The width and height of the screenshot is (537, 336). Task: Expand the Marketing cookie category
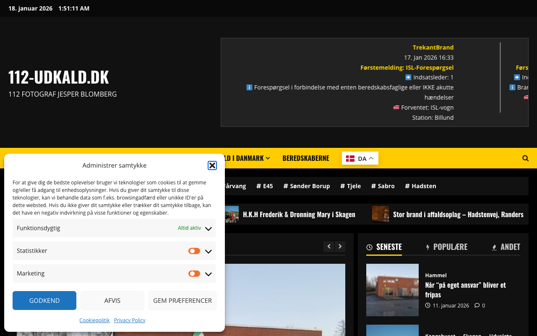tap(209, 274)
